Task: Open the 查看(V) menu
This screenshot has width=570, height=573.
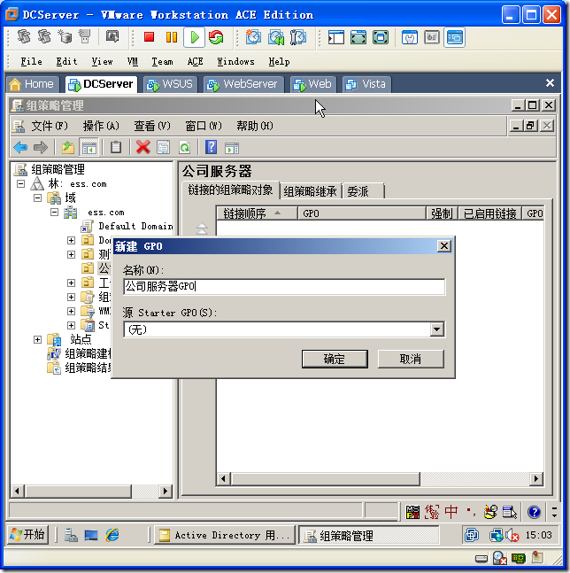Action: 152,126
